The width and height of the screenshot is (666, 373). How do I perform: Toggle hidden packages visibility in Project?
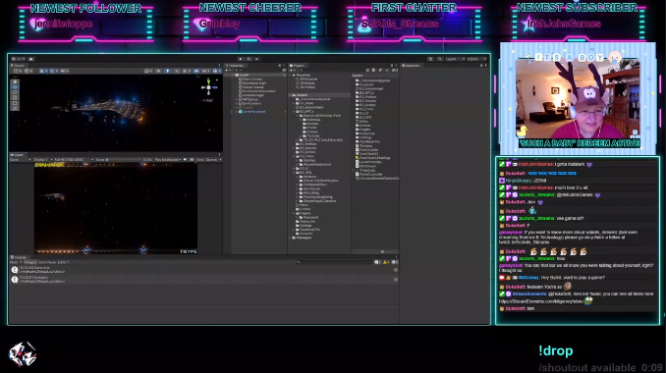pos(395,70)
